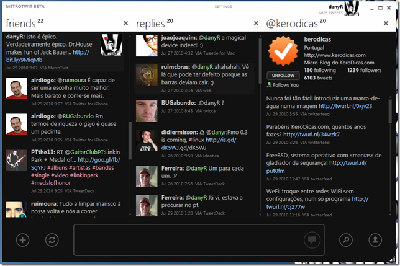Click window resize grip at corner

393,259
